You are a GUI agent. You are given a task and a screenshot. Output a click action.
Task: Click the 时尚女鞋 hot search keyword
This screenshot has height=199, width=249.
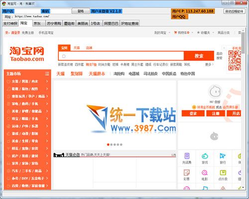(x=104, y=64)
